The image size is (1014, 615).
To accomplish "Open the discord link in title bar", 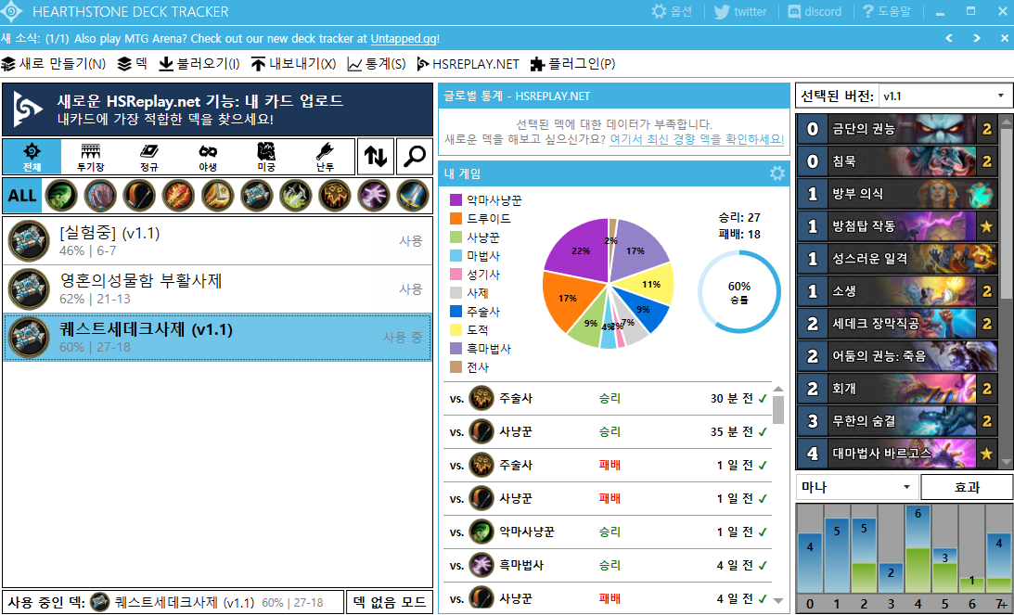I will pos(815,12).
